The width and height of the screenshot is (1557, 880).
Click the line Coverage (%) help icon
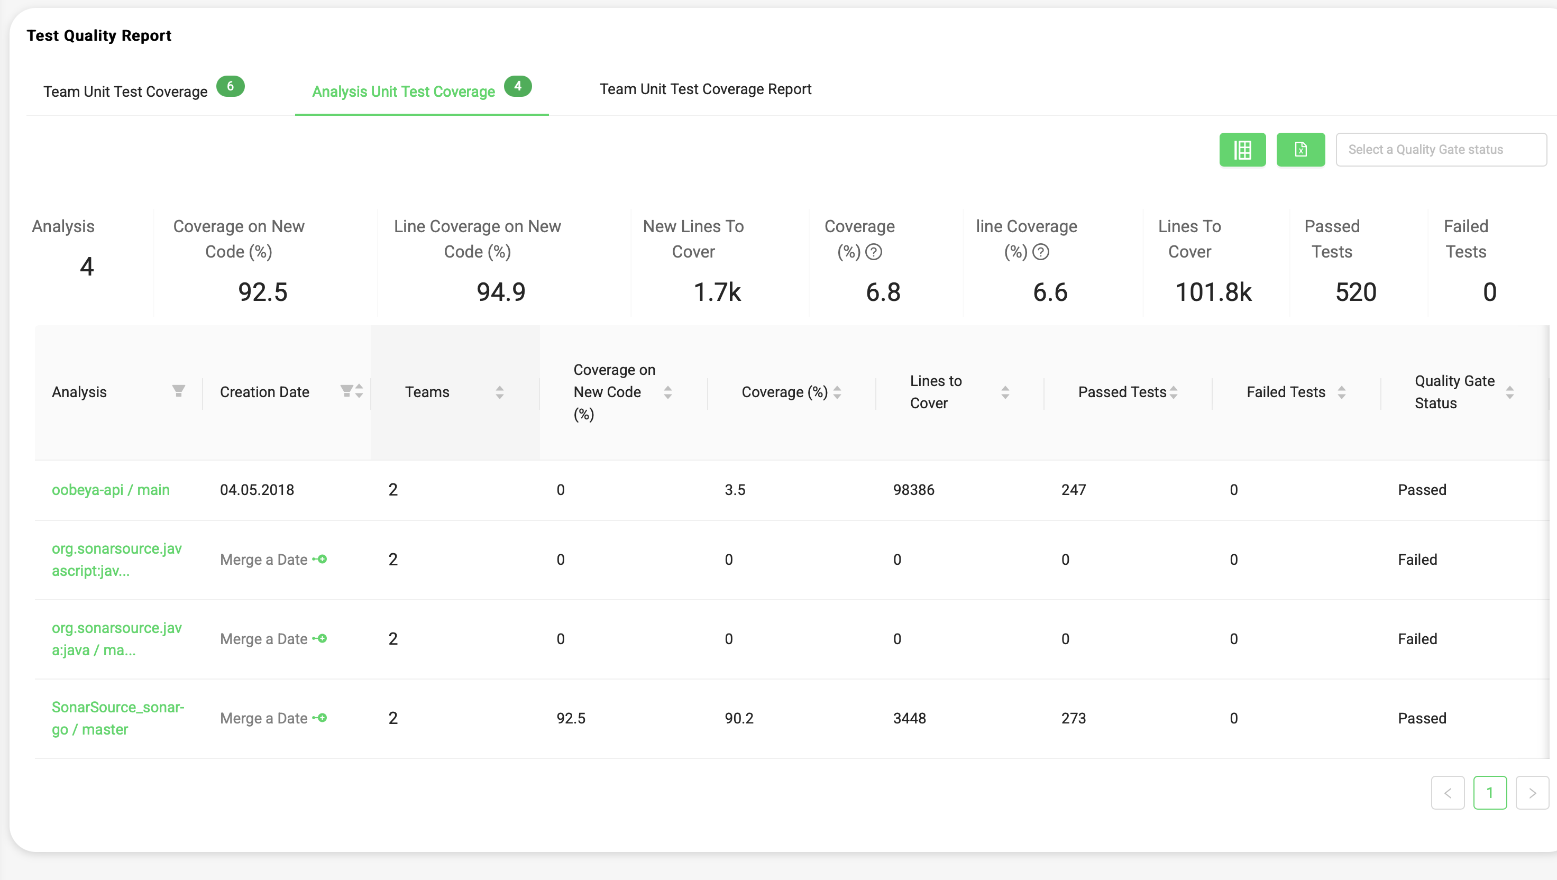tap(1040, 252)
